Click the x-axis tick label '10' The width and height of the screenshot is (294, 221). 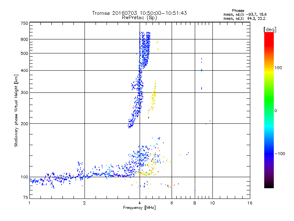[x=212, y=203]
